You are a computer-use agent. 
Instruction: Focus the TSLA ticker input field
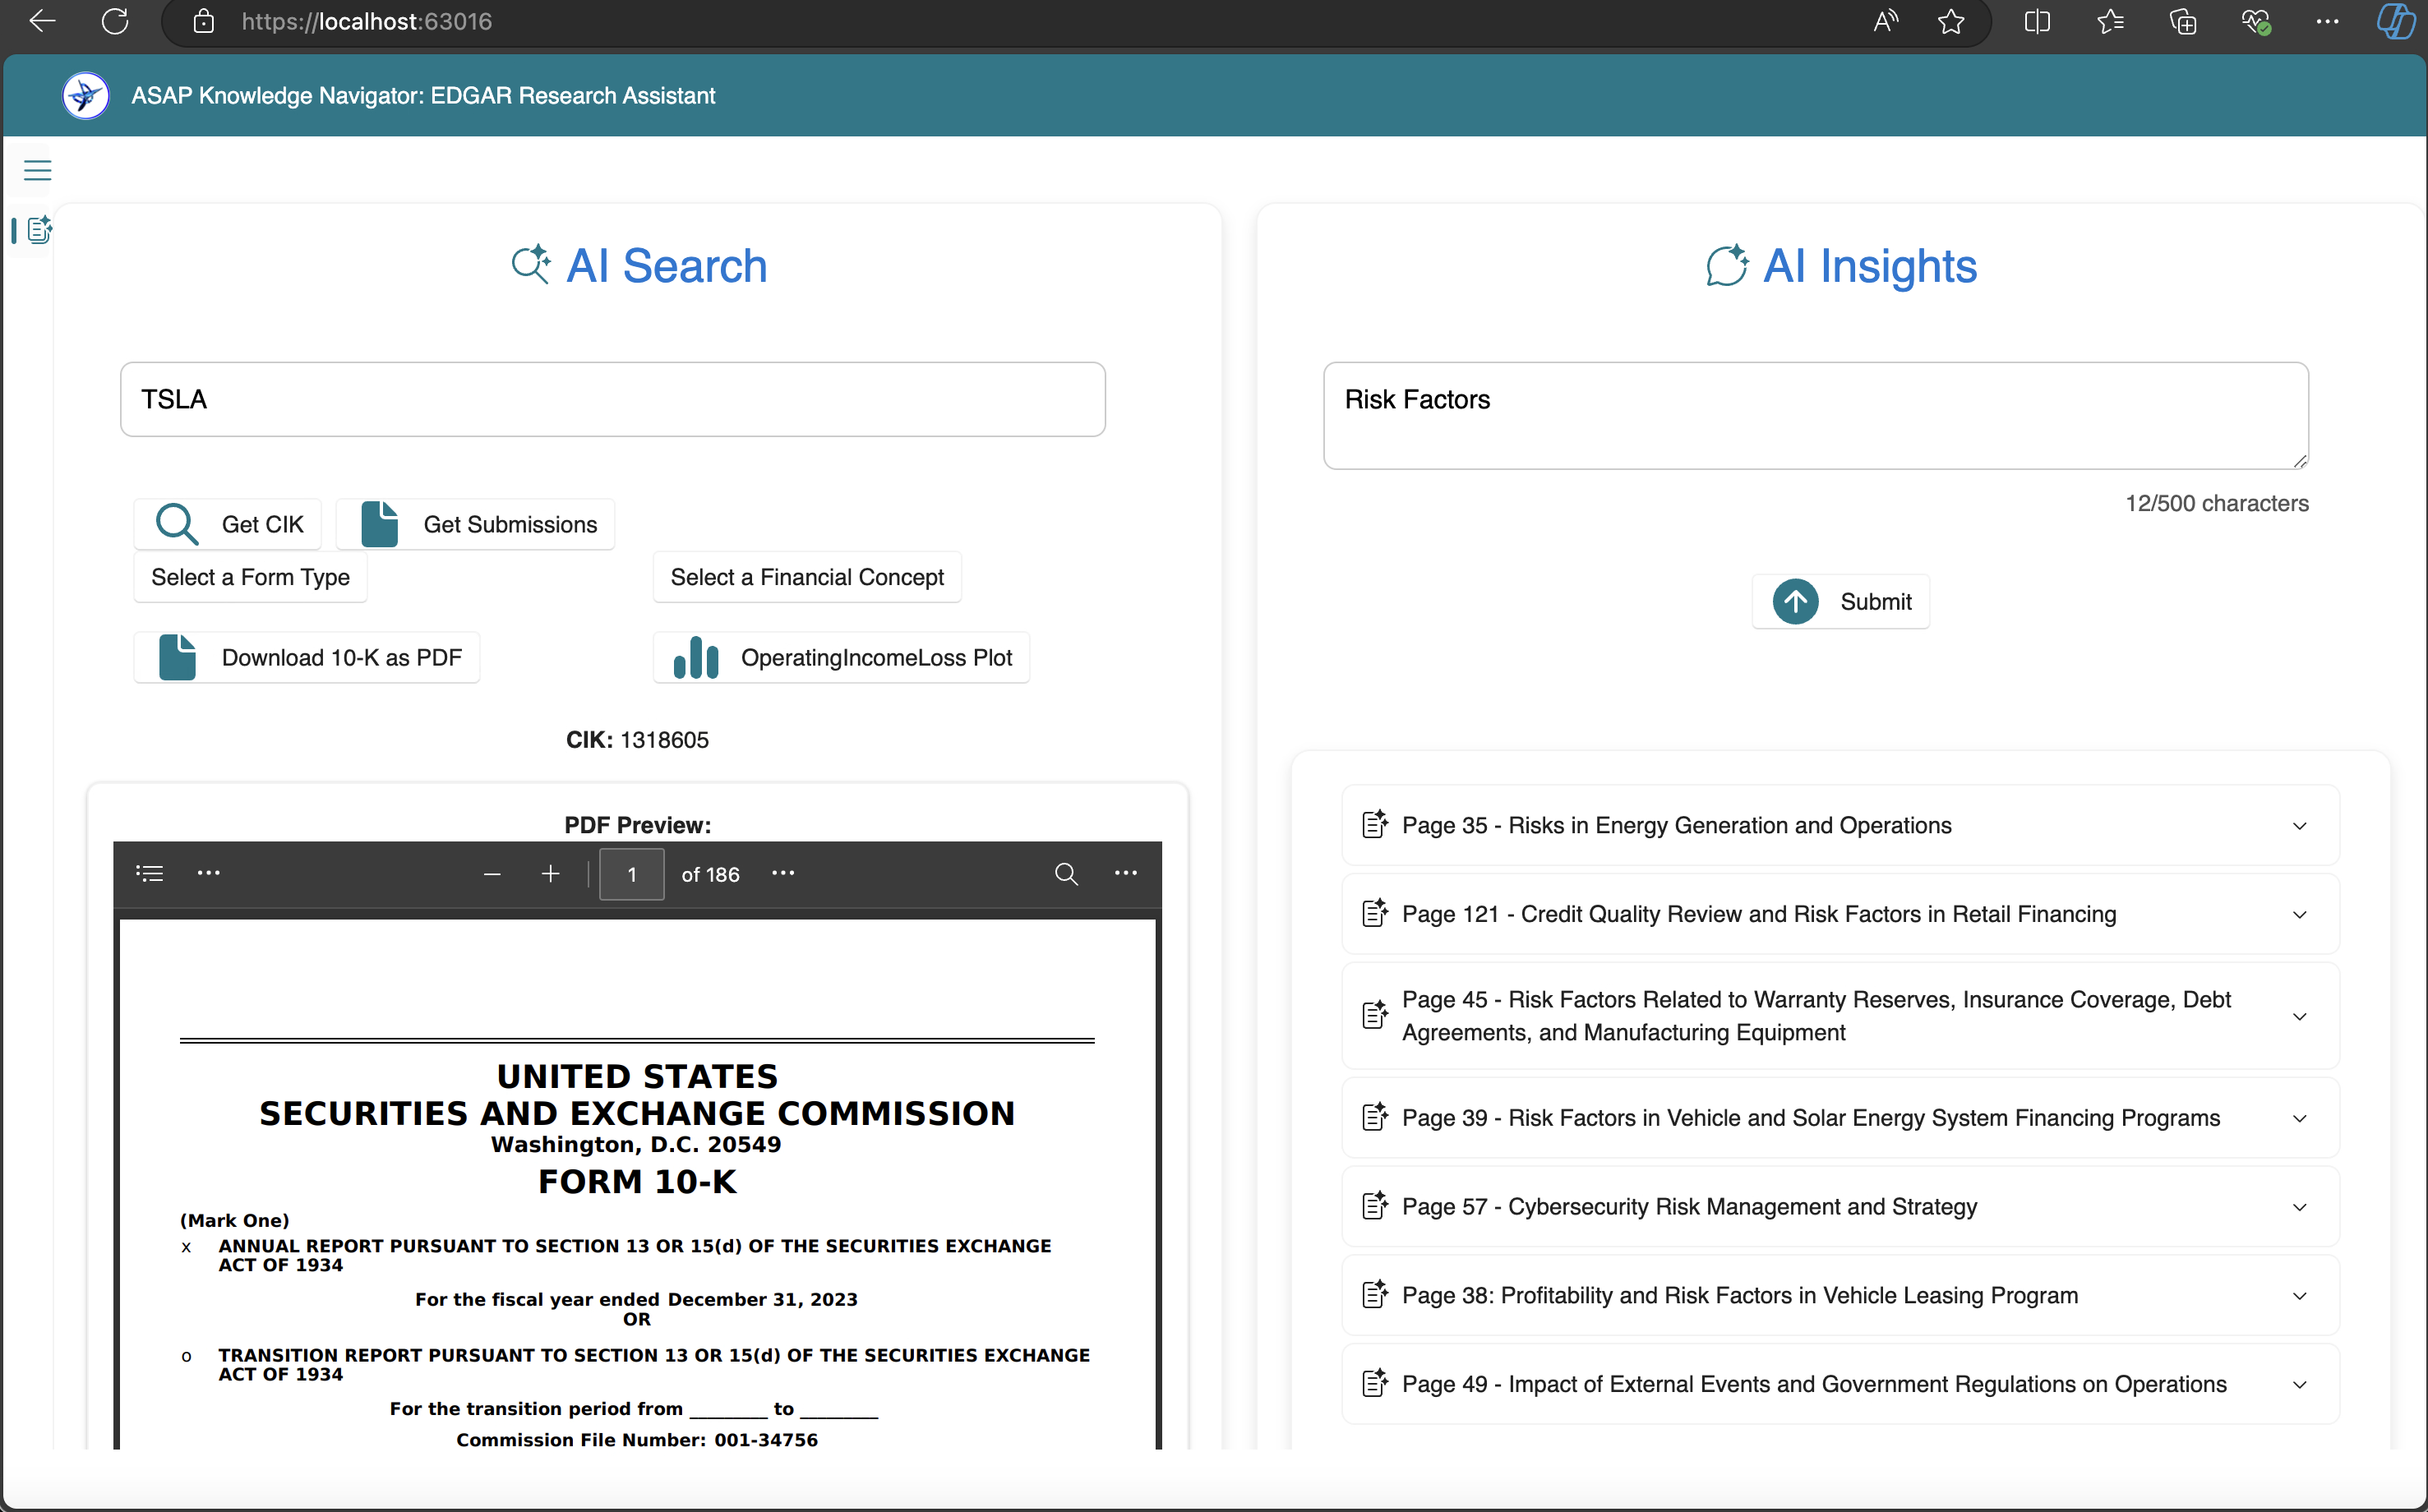pos(612,399)
